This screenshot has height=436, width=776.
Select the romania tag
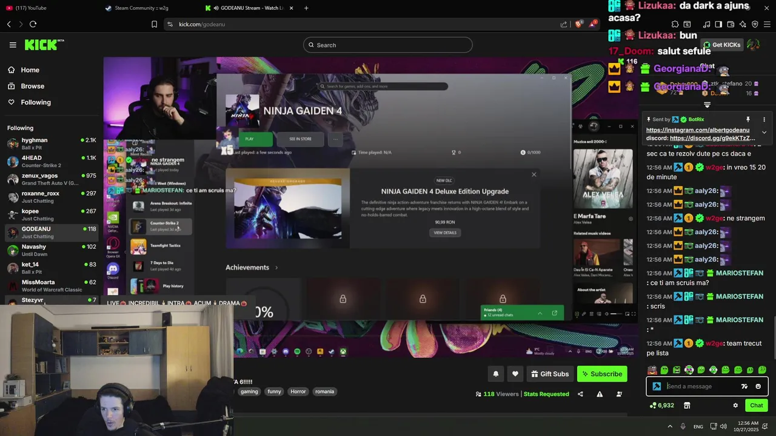tap(324, 392)
